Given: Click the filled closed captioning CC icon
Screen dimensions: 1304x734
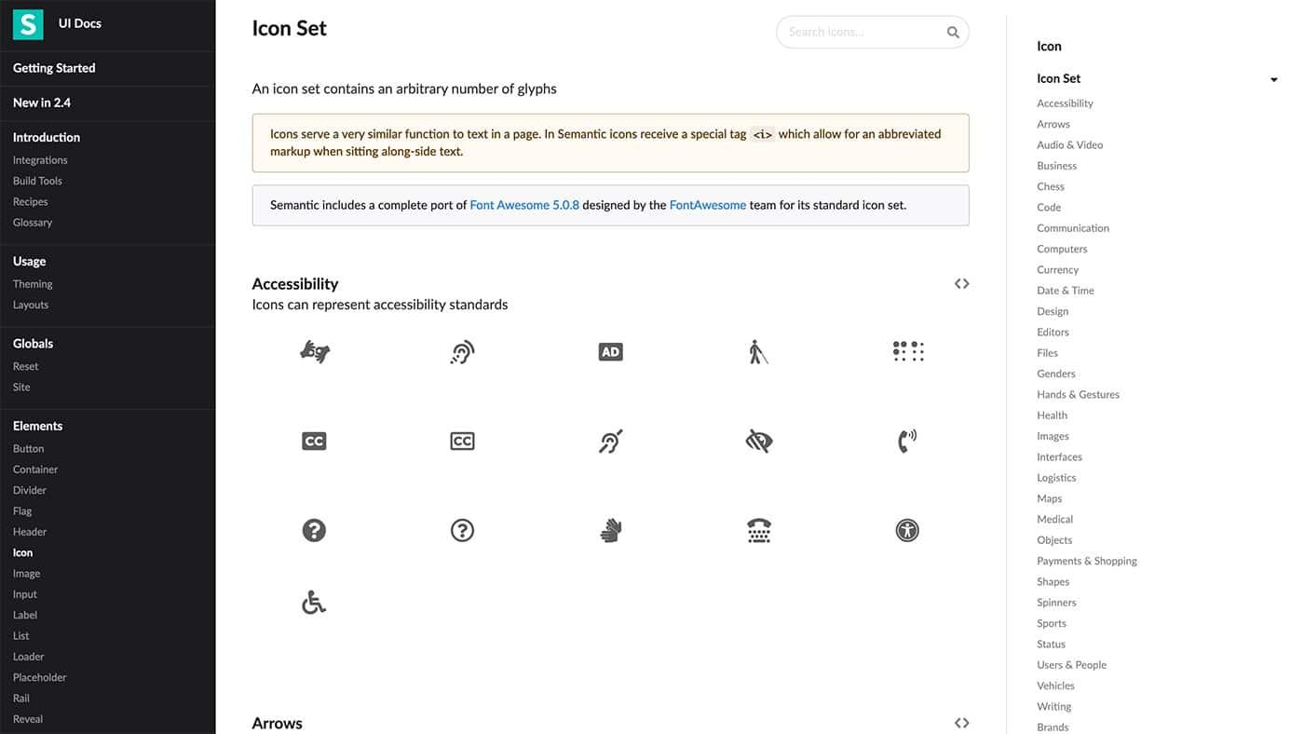Looking at the screenshot, I should pyautogui.click(x=314, y=441).
